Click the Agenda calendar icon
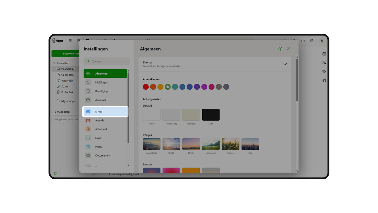Screen dimensions: 378x213 coord(88,120)
